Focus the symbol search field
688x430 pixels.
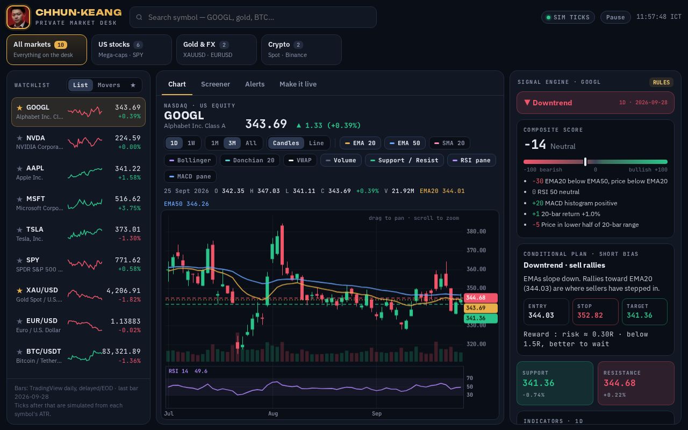point(253,17)
